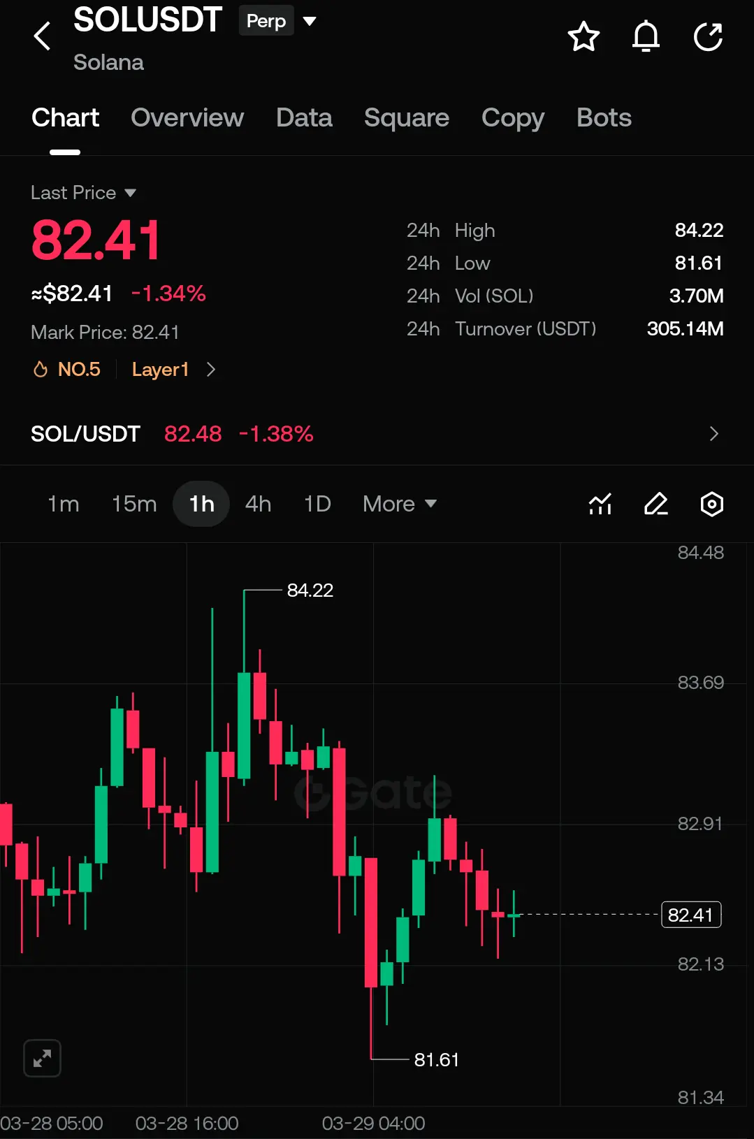Image resolution: width=754 pixels, height=1139 pixels.
Task: Select the 1D timeframe
Action: pos(317,504)
